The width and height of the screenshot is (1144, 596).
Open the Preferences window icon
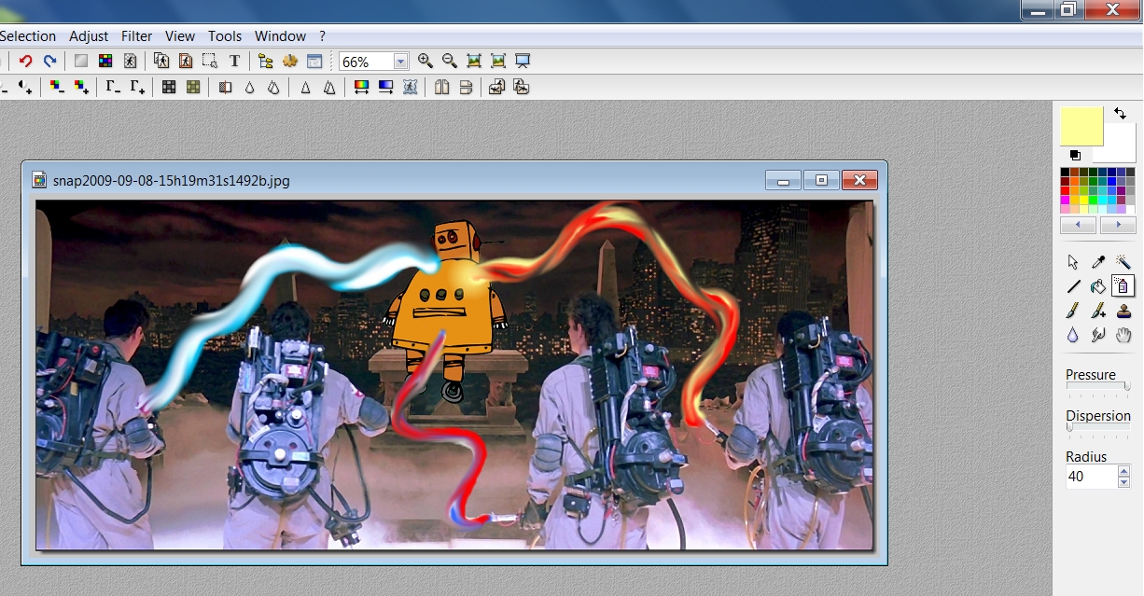pos(314,61)
